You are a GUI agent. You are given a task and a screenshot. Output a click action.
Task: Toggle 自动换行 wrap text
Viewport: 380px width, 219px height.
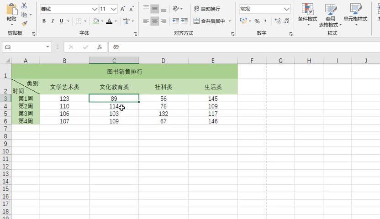click(207, 9)
